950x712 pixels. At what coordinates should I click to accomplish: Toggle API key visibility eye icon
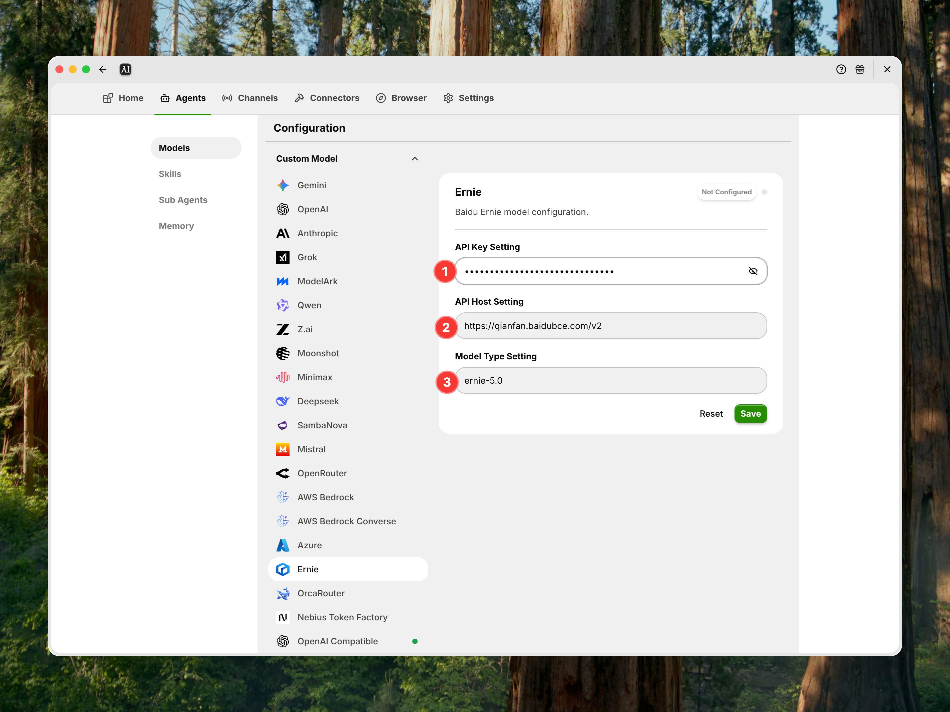(753, 271)
